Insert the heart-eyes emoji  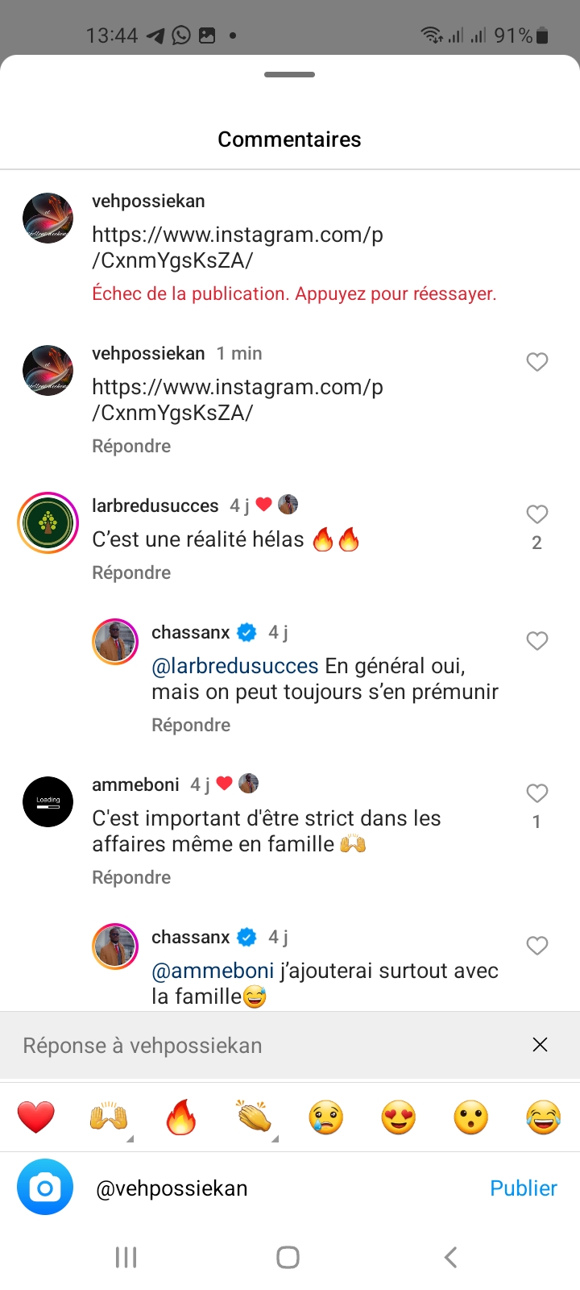point(399,1118)
